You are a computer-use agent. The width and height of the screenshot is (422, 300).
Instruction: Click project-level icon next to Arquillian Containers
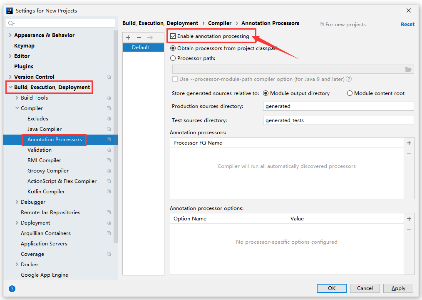tap(109, 233)
